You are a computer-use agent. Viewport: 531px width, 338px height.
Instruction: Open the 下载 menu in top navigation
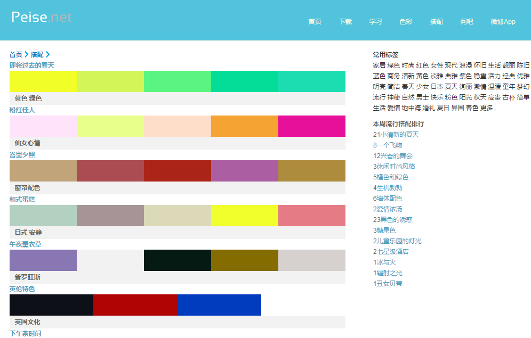(x=345, y=22)
